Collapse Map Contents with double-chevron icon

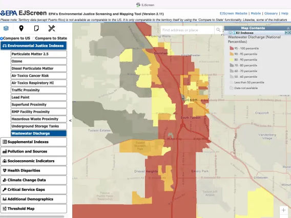[288, 28]
